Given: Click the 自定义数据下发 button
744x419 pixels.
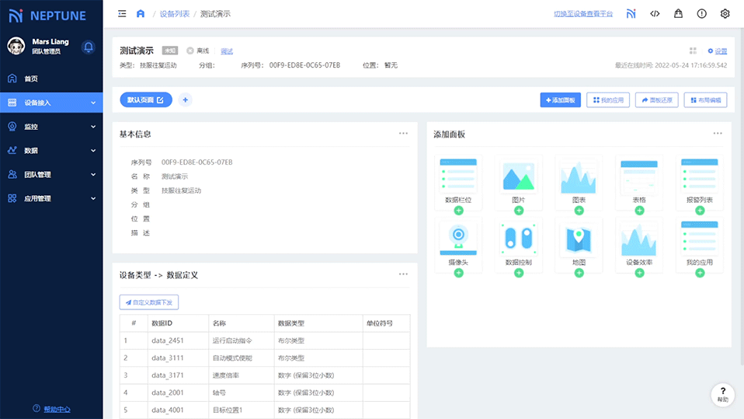Looking at the screenshot, I should pos(148,302).
